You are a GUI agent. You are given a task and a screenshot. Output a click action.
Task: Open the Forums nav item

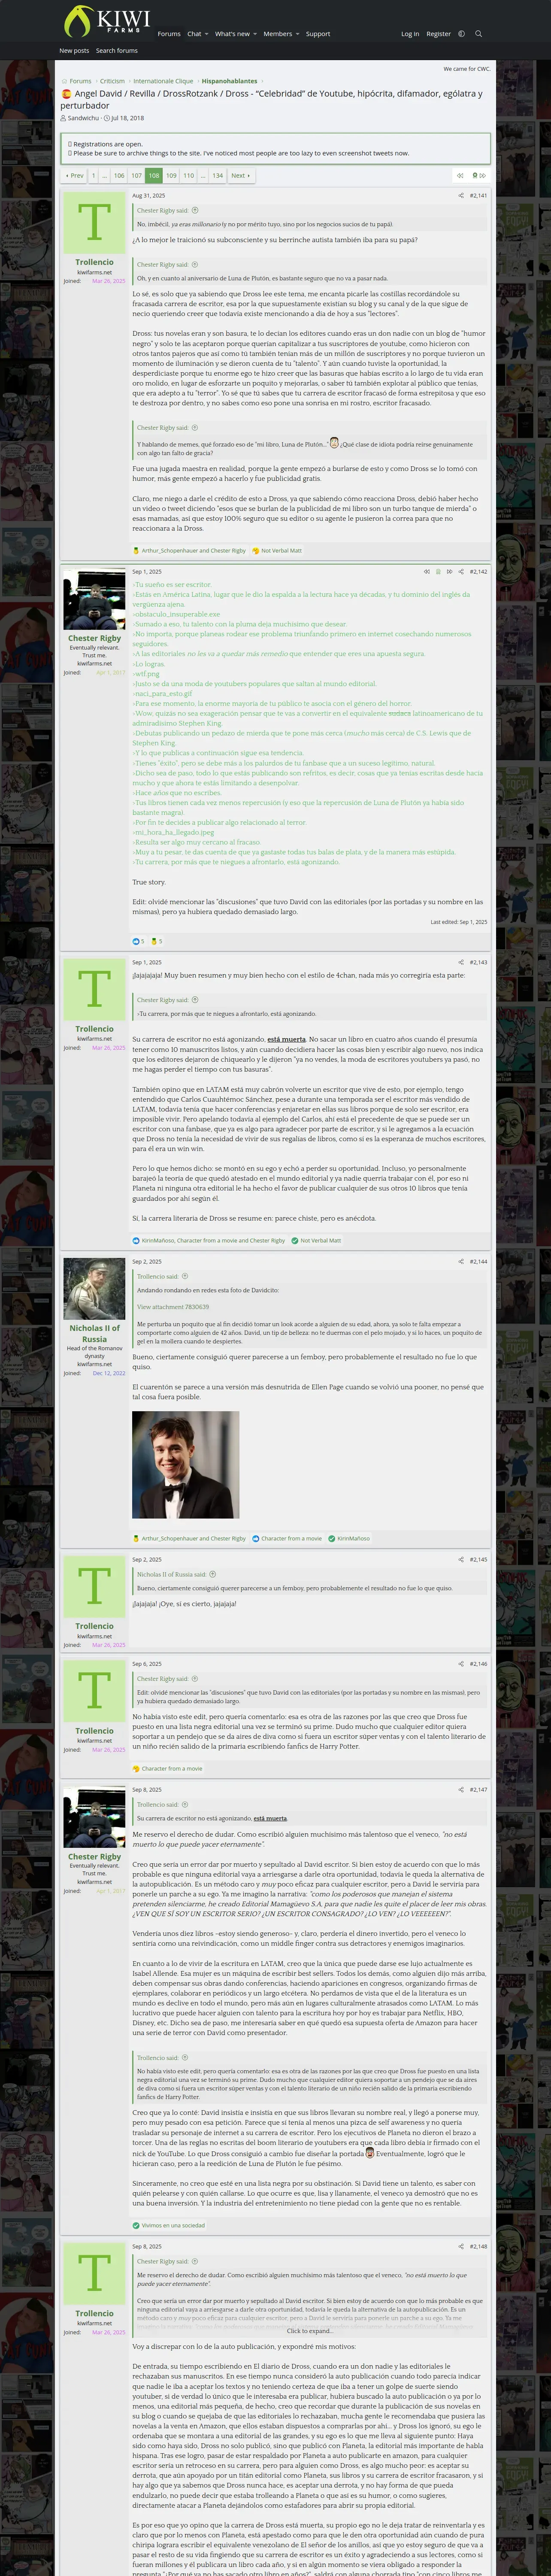point(169,34)
